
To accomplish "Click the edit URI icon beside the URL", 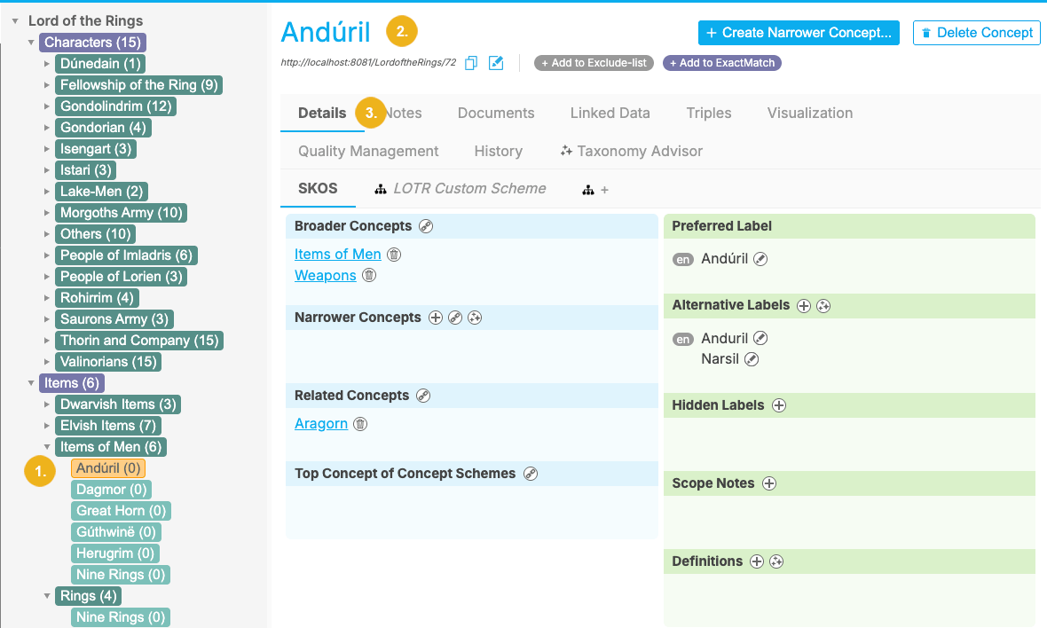I will tap(496, 63).
